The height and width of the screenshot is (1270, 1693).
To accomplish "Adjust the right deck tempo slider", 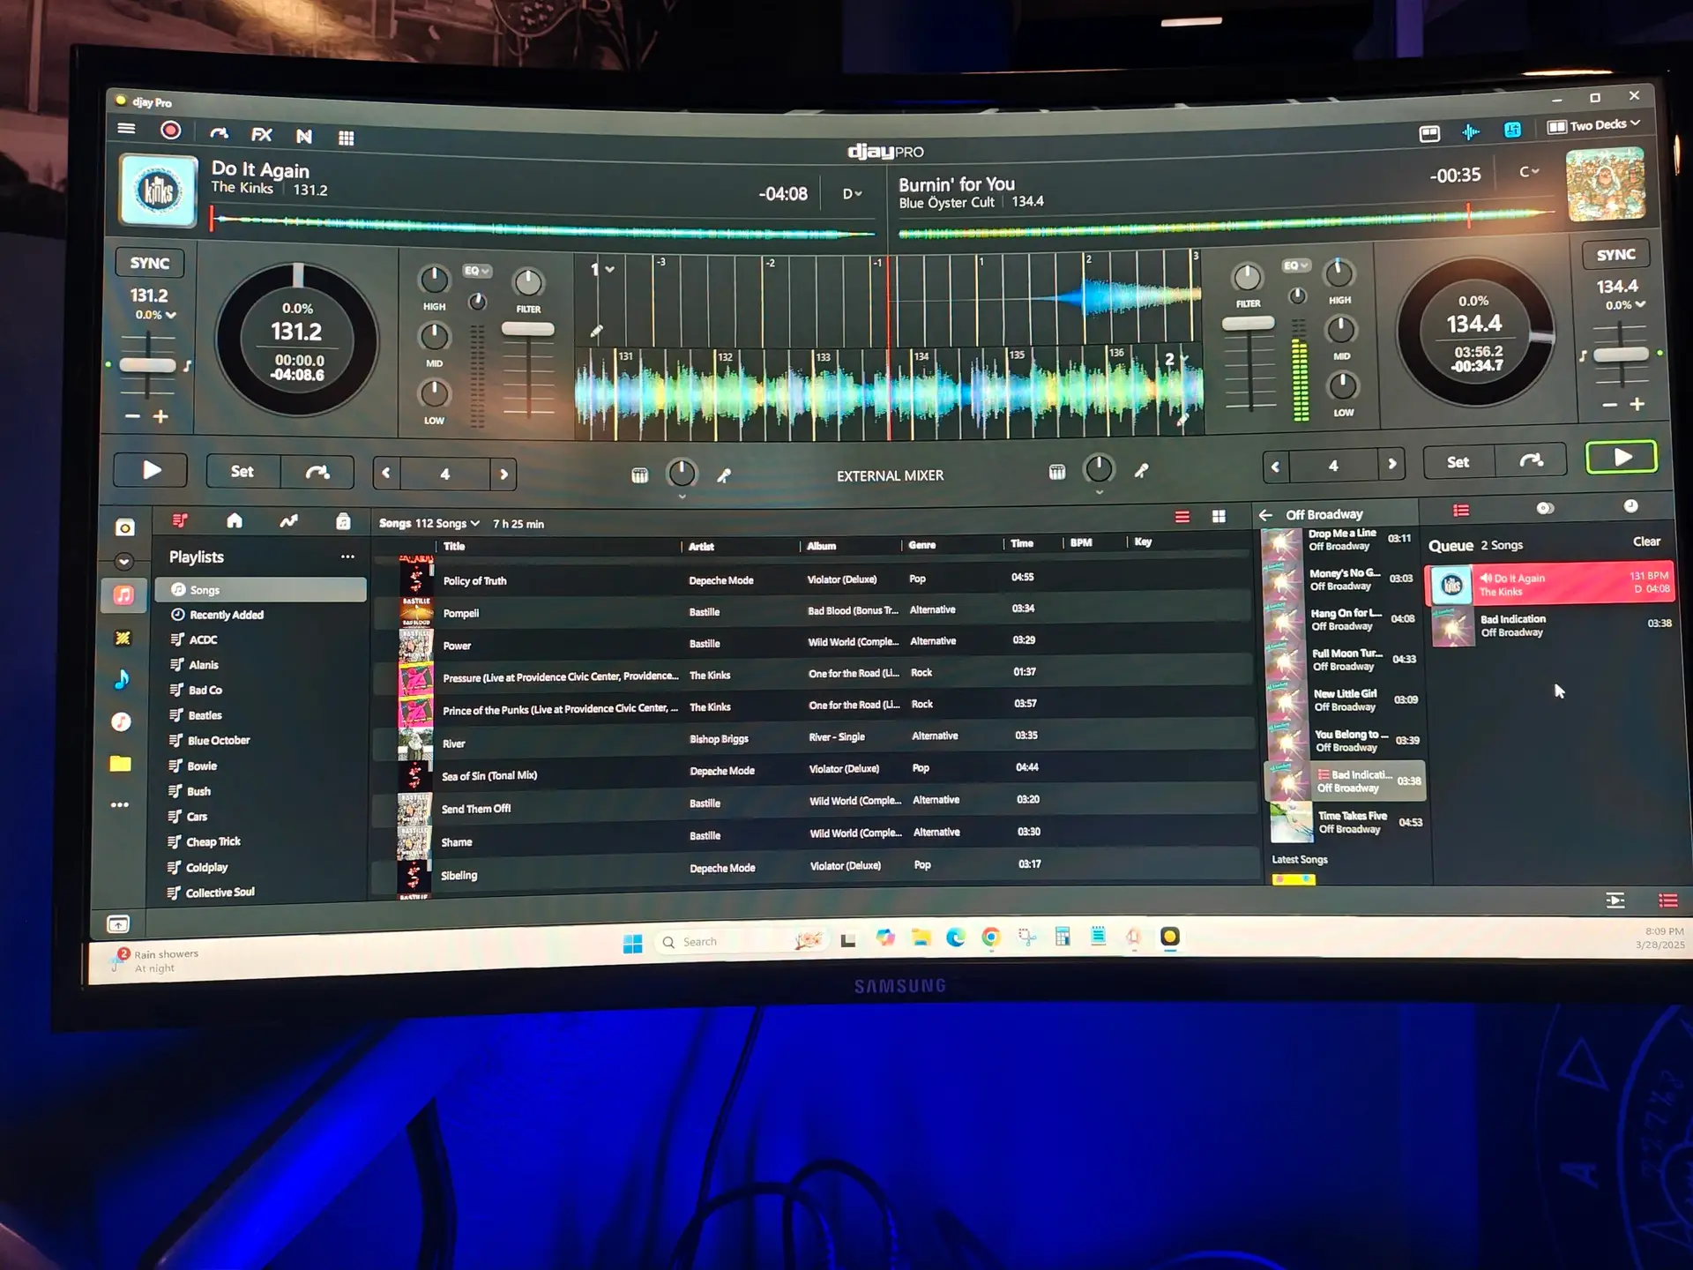I will 1621,355.
